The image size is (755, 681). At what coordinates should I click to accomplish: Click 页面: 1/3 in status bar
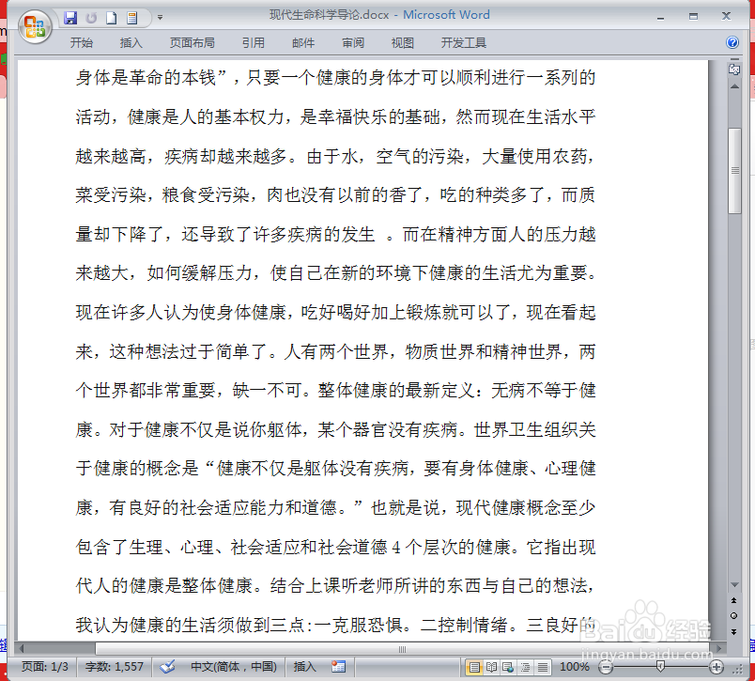click(45, 667)
